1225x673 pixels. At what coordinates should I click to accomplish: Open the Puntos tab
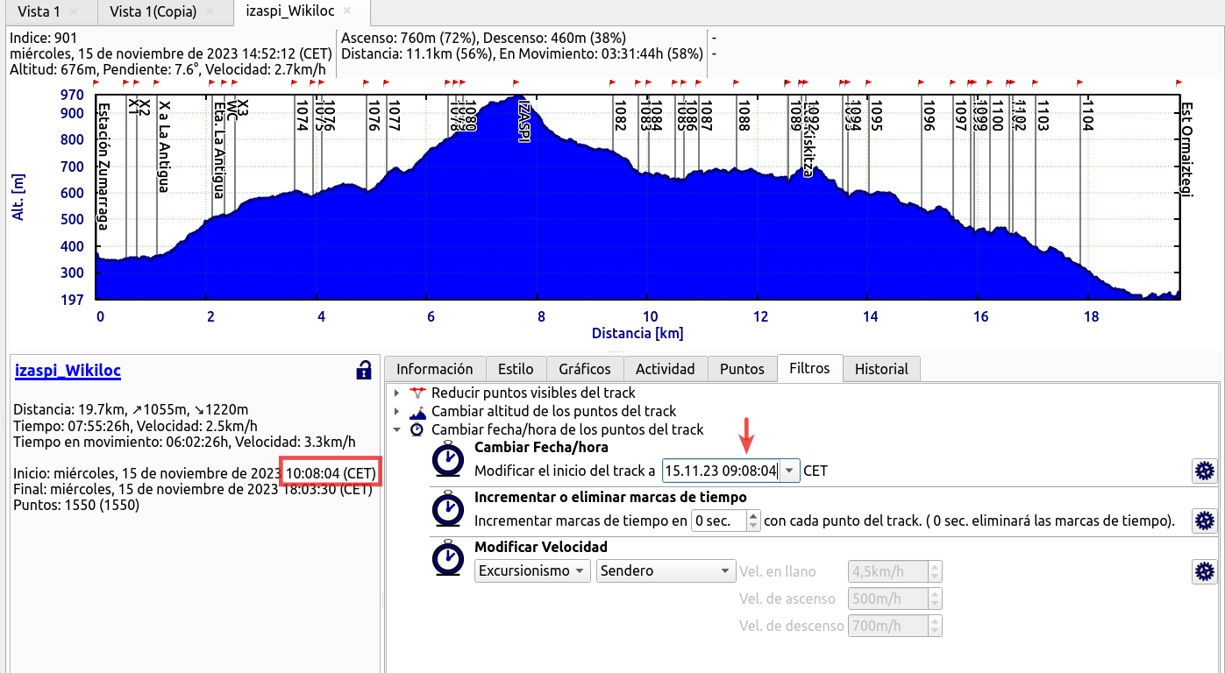pos(742,369)
